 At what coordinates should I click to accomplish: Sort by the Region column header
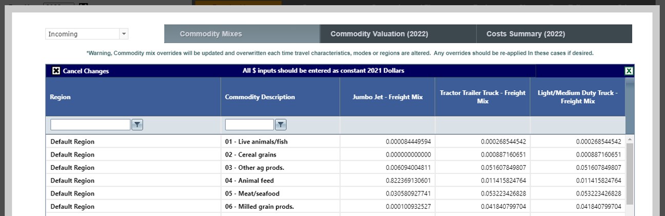(133, 96)
